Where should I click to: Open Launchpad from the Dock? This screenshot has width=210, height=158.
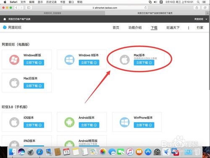coord(30,152)
